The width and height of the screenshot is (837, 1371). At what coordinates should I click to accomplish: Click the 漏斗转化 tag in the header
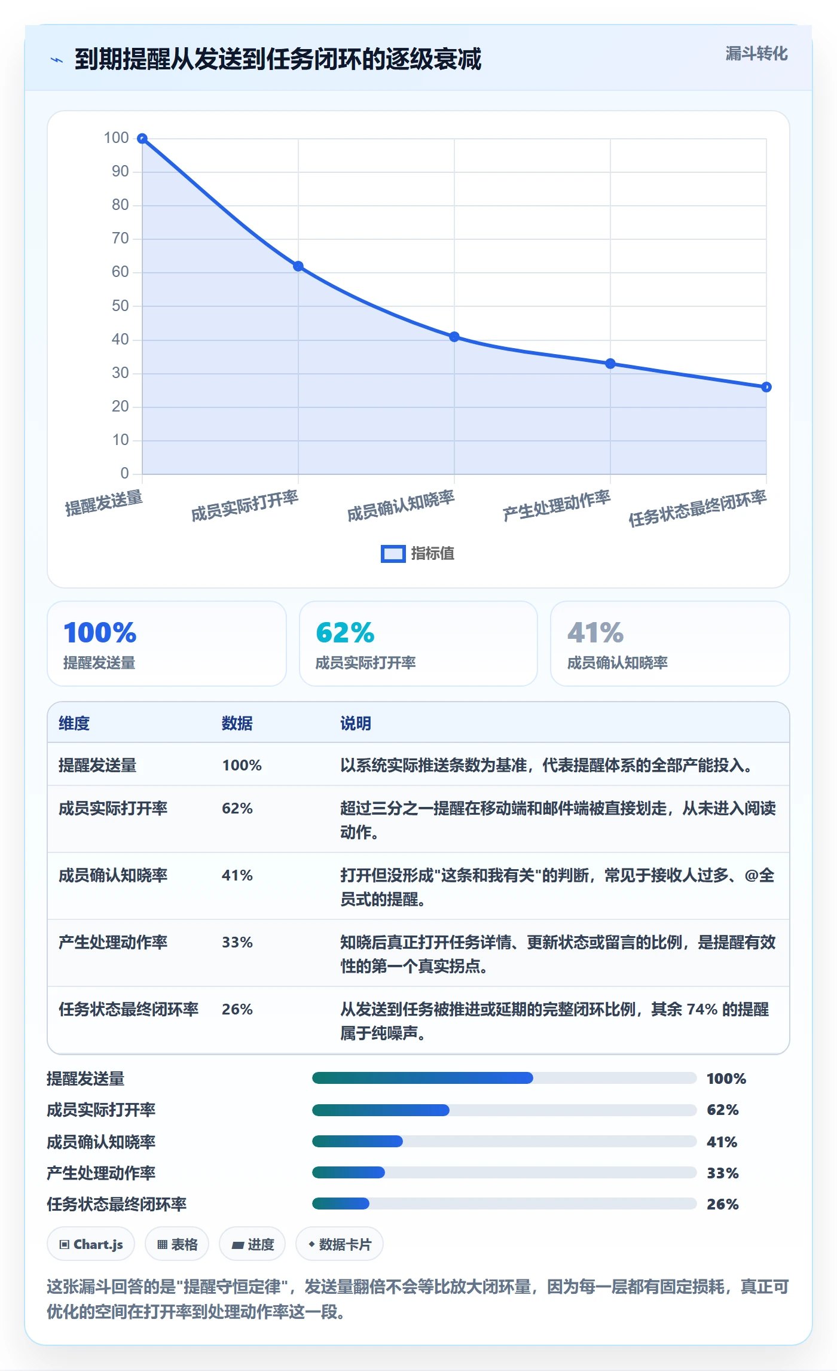pyautogui.click(x=756, y=54)
